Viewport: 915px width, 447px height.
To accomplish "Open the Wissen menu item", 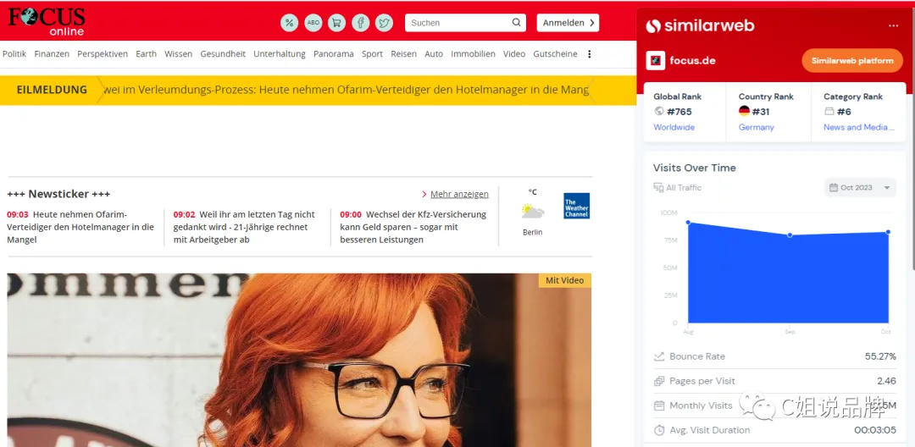I will (178, 53).
